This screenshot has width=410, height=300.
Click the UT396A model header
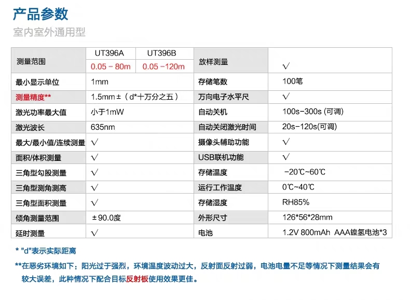point(110,53)
